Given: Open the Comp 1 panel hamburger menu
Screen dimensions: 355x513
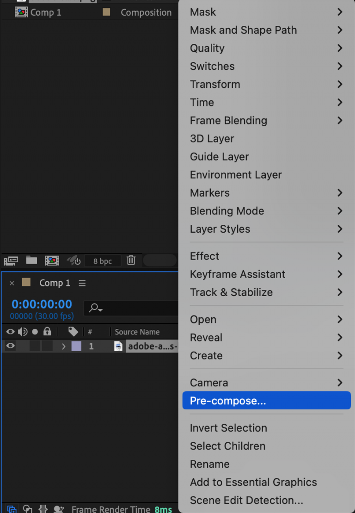Looking at the screenshot, I should pos(82,283).
